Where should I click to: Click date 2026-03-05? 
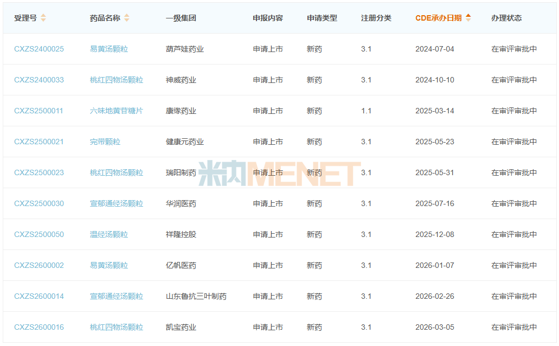[x=435, y=327]
